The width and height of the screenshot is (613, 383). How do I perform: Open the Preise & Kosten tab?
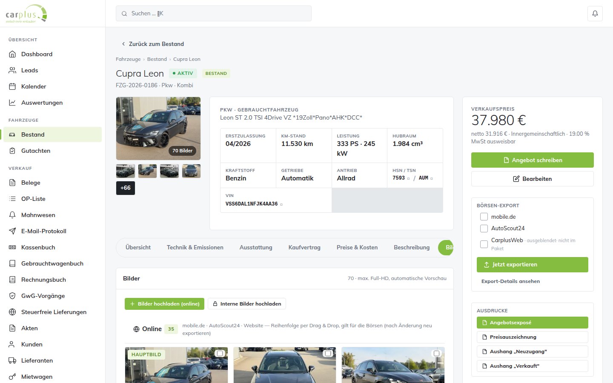pos(357,247)
